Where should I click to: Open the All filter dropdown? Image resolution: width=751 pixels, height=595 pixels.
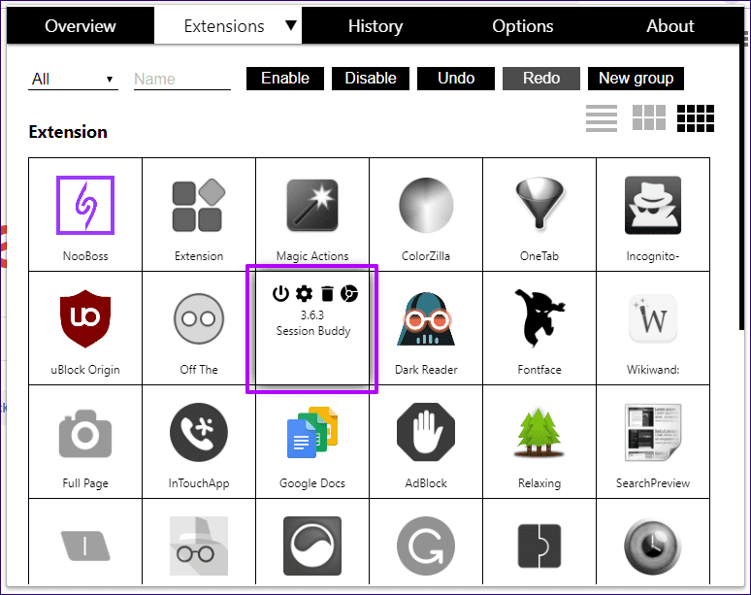point(73,79)
